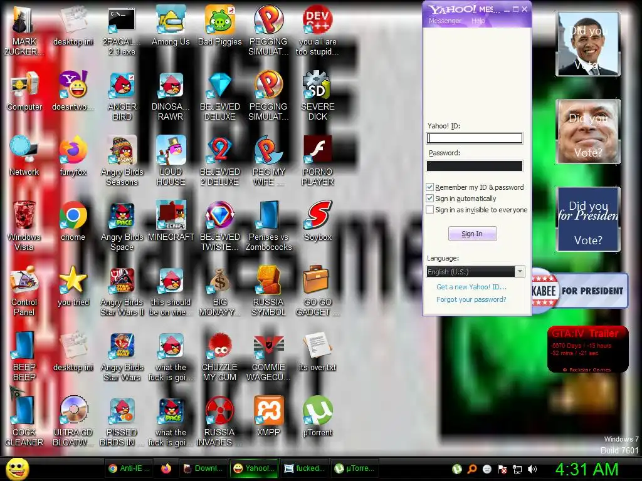Click the Sign In button
The image size is (642, 481).
[473, 234]
